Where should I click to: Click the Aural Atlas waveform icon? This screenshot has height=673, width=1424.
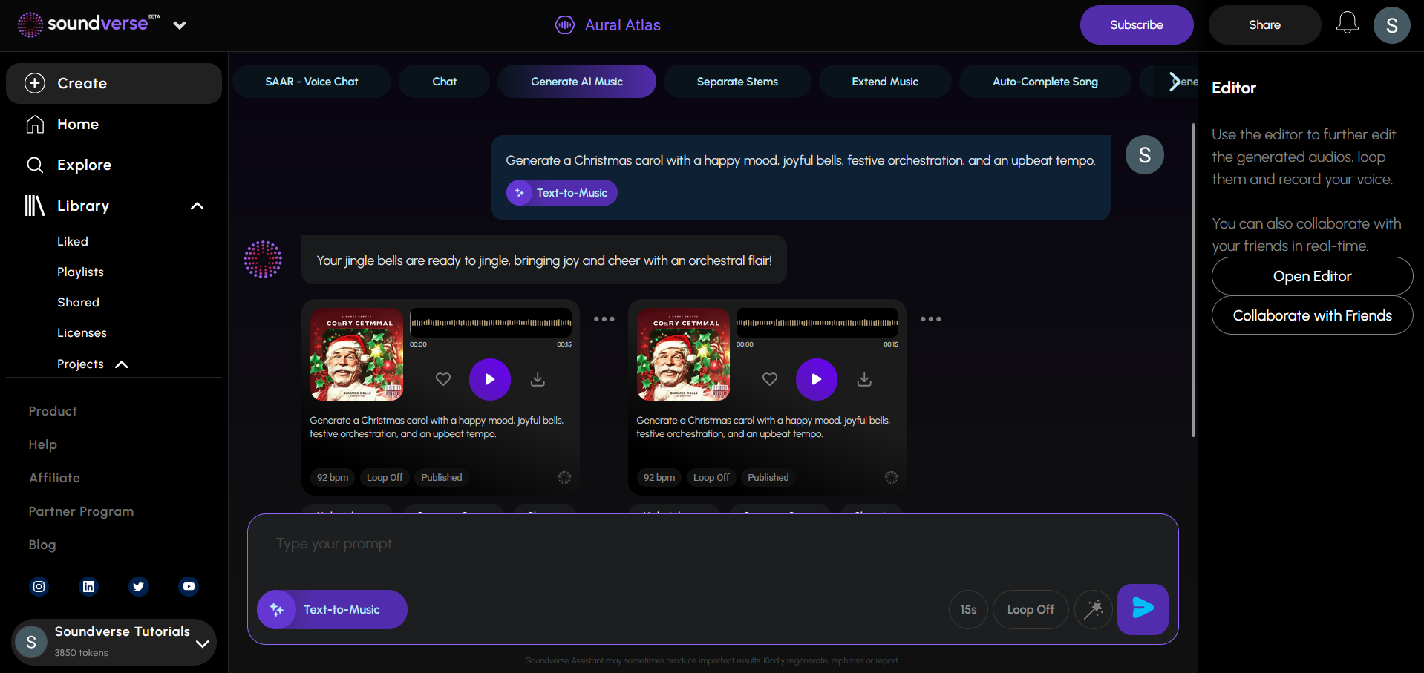[565, 25]
